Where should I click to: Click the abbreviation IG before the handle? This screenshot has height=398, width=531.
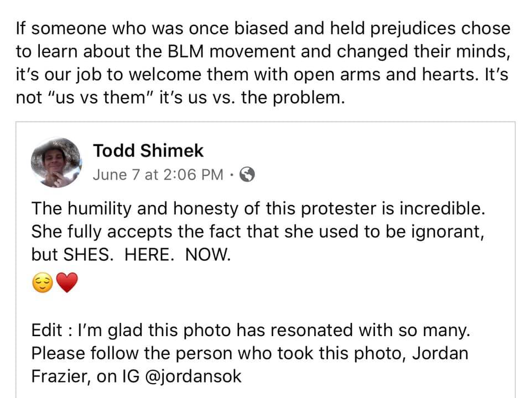click(131, 376)
